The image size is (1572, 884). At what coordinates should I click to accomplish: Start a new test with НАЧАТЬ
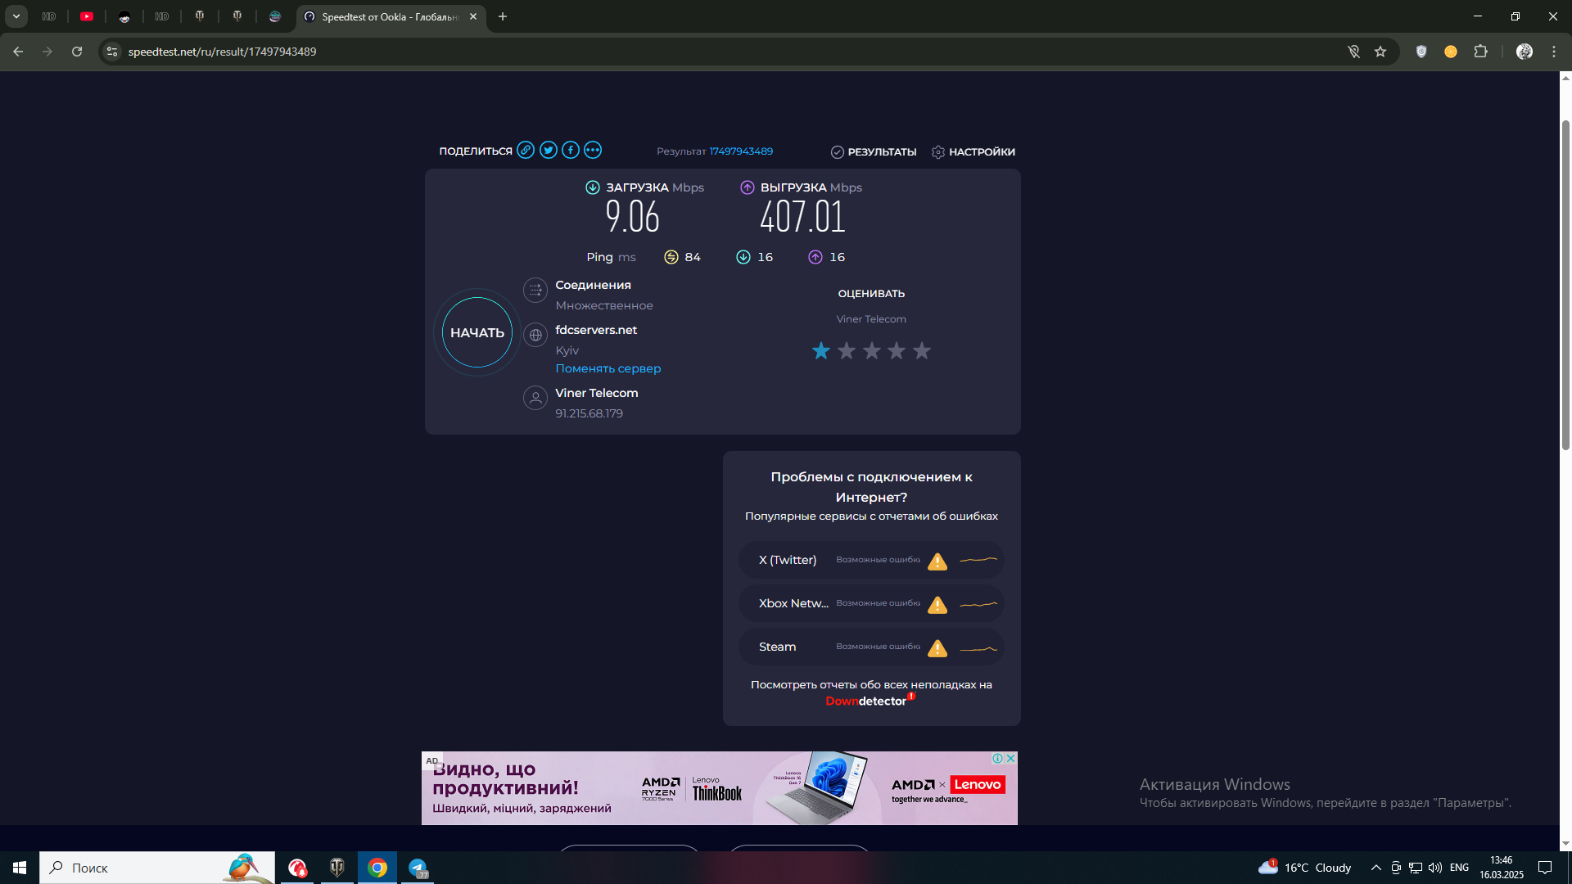477,332
